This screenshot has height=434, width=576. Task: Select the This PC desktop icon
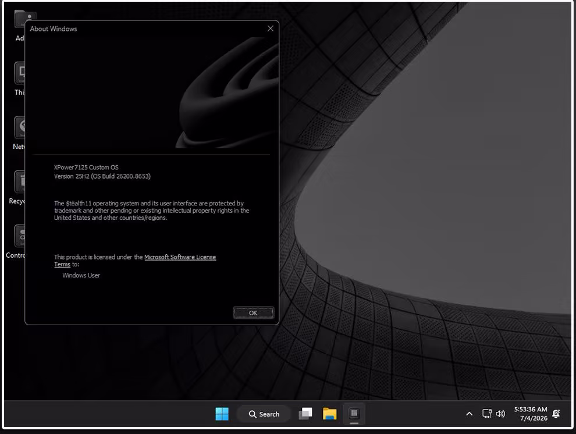pos(19,79)
